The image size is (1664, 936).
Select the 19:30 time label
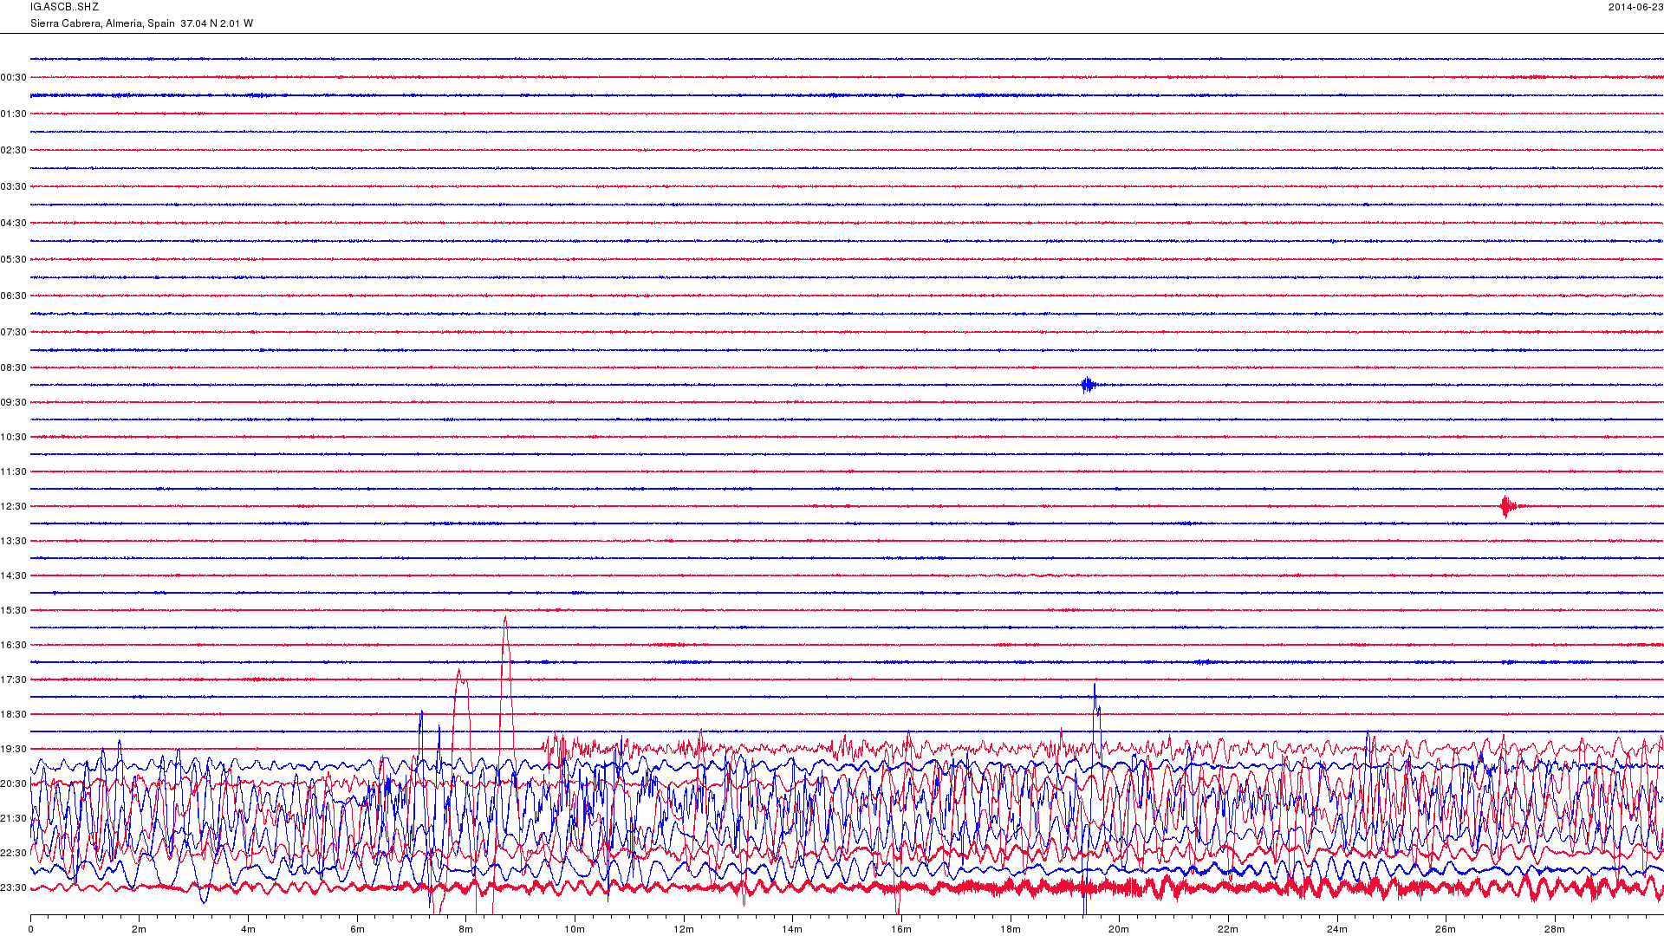[x=14, y=750]
